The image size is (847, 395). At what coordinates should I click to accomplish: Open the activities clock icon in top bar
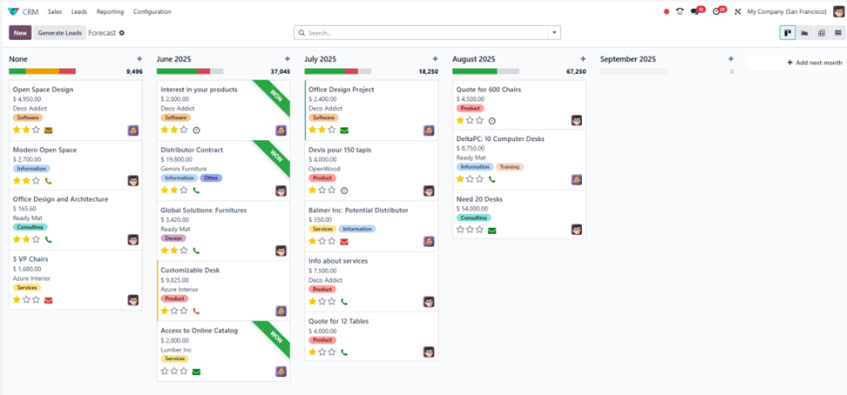click(x=717, y=11)
